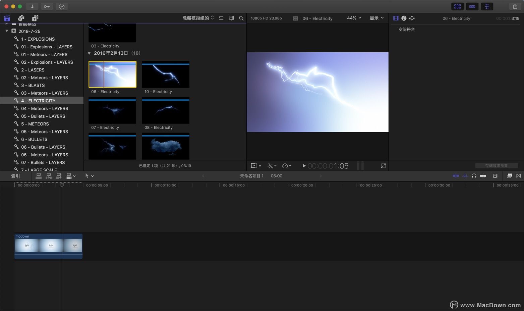Open the media import window
Viewport: 524px width, 311px height.
pos(32,6)
